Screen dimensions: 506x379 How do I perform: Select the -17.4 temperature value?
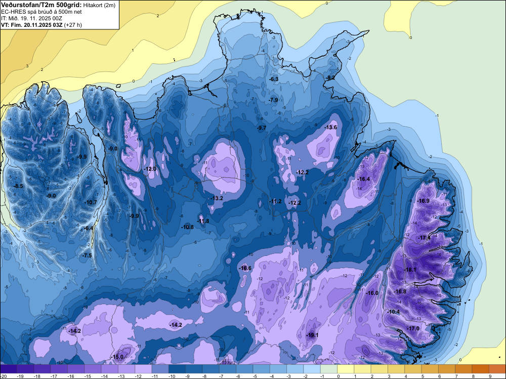[x=424, y=238]
